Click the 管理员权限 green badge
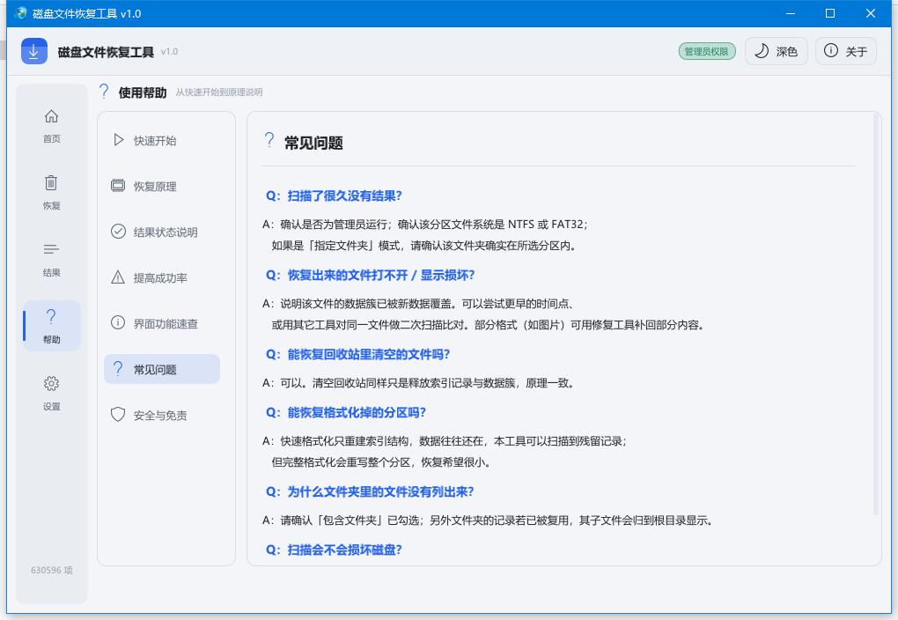Viewport: 898px width, 620px height. 707,52
